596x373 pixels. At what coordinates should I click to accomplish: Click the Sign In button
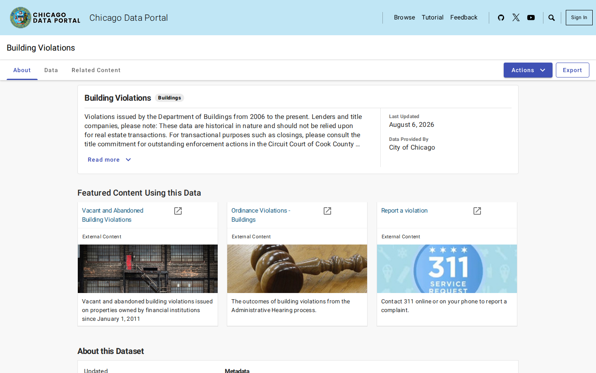pos(579,17)
